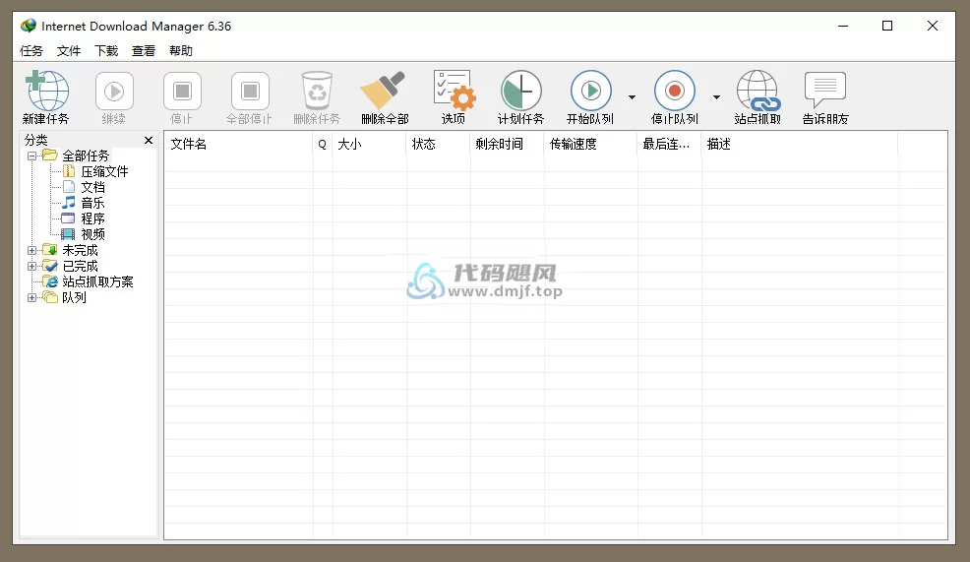Screen dimensions: 970x562
Task: Select the 队列 tree item
Action: pos(74,297)
